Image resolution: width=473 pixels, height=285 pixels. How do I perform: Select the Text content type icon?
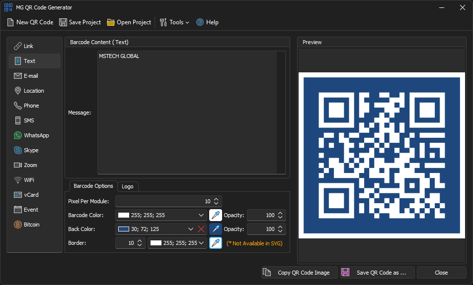pyautogui.click(x=18, y=61)
